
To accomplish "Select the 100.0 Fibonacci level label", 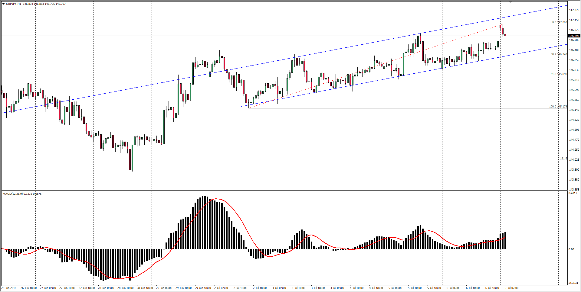I will pos(558,107).
